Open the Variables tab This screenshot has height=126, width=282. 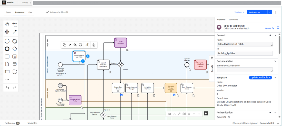(x=32, y=123)
